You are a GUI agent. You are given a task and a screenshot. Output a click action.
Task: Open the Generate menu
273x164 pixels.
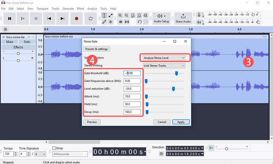[68, 9]
